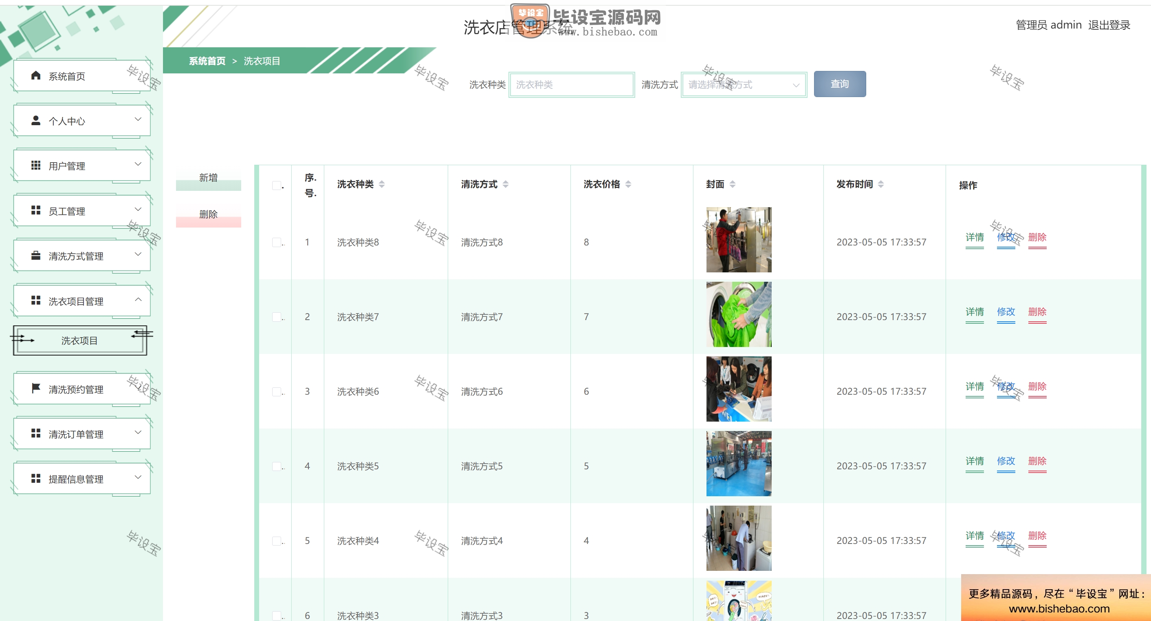
Task: Expand the 清洗方式管理 menu chevron
Action: 138,254
